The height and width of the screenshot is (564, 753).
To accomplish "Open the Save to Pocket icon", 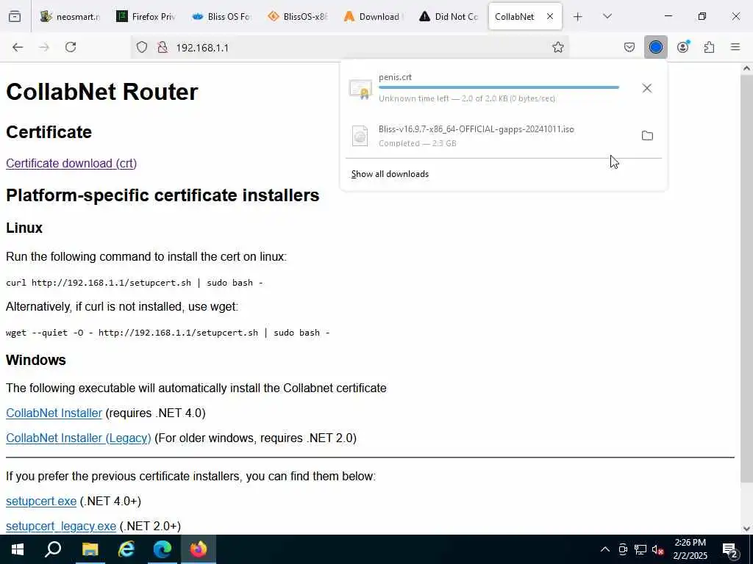I will (629, 47).
